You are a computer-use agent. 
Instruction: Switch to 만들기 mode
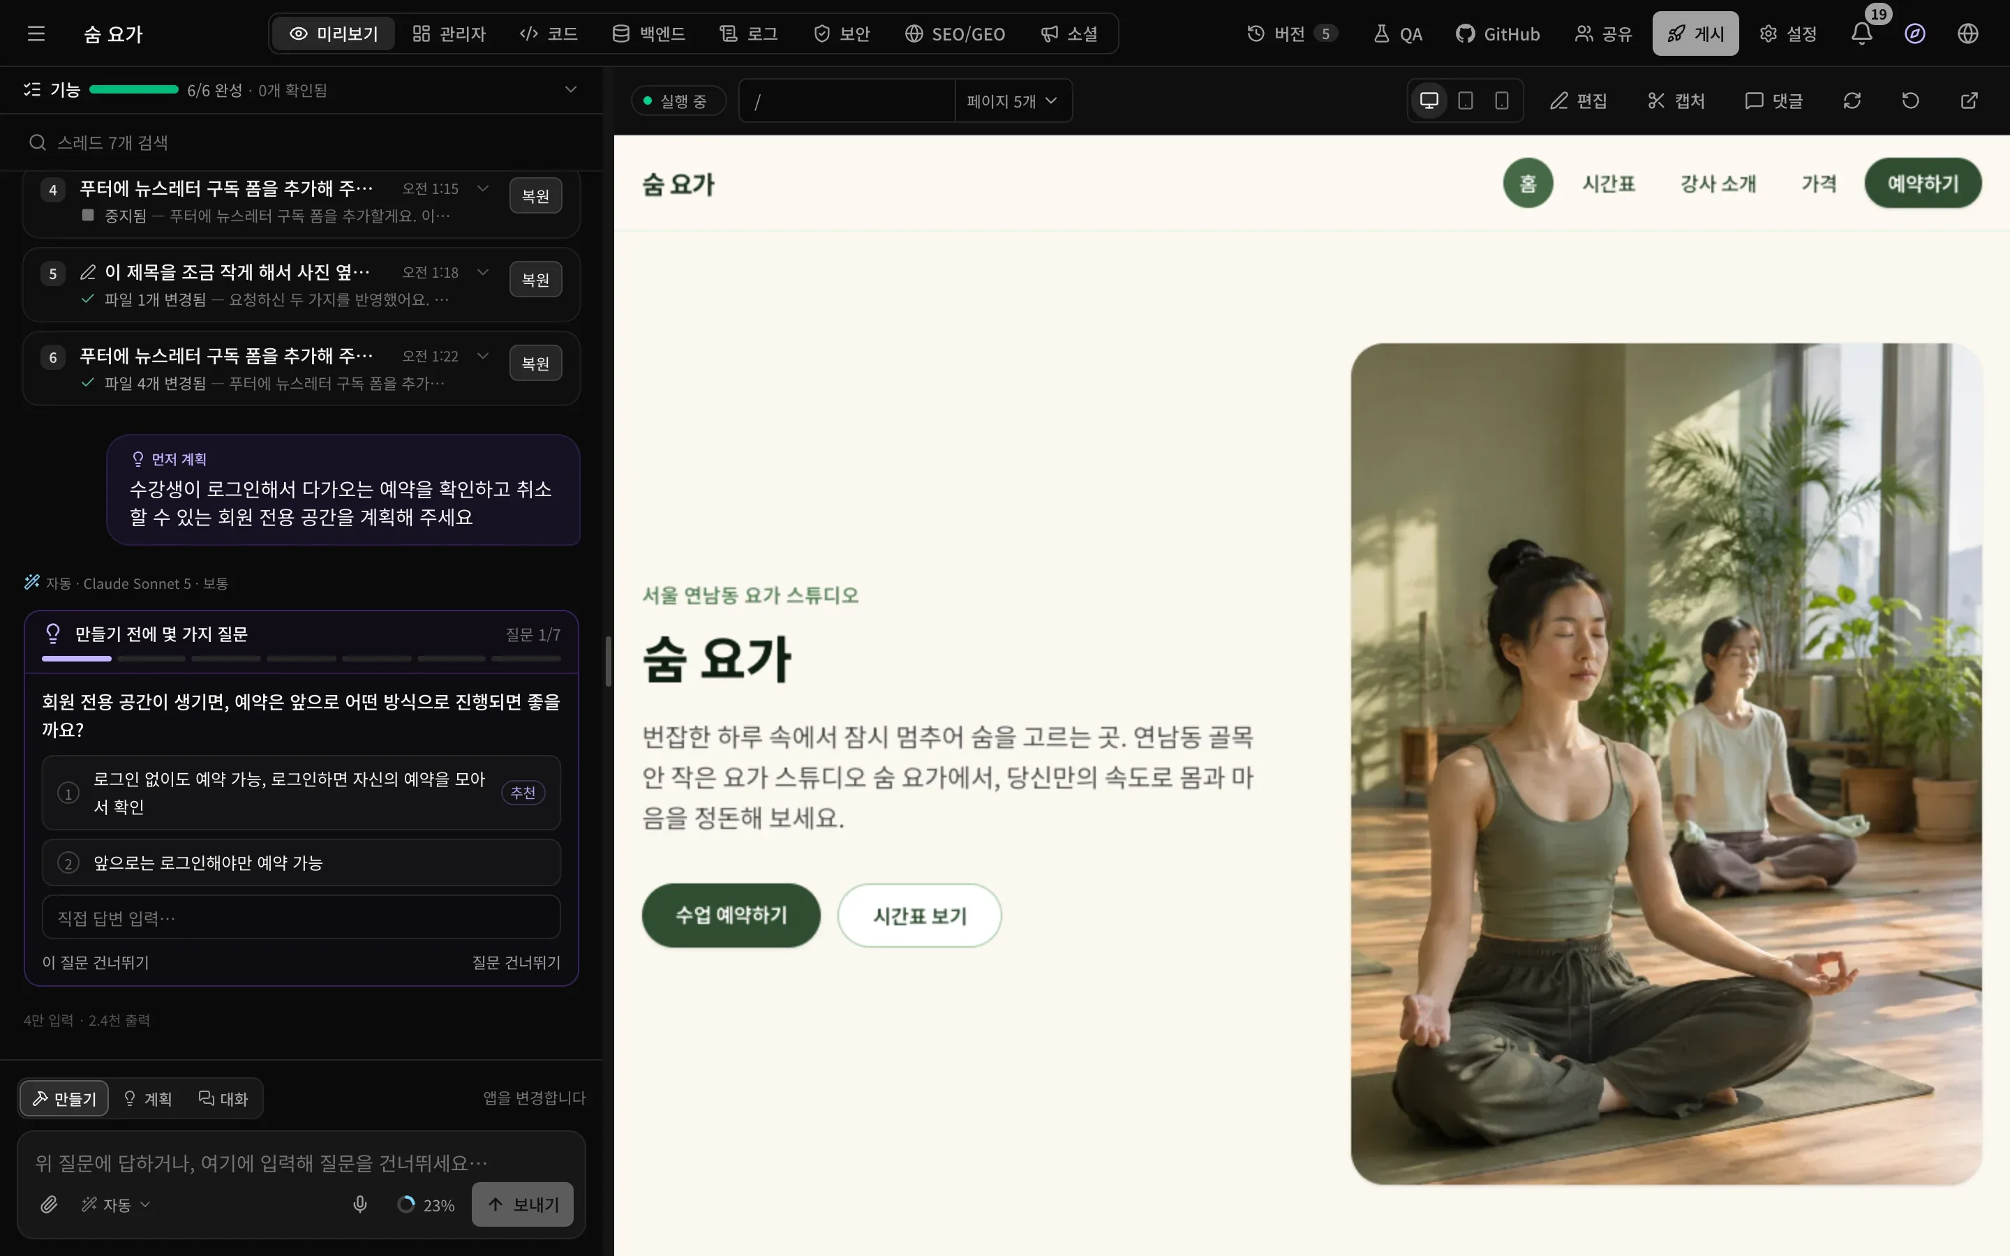coord(64,1098)
